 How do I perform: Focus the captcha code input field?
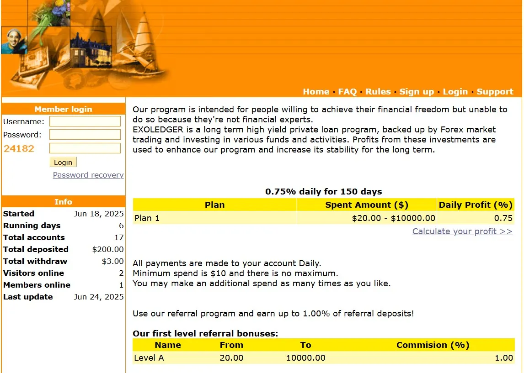[85, 148]
